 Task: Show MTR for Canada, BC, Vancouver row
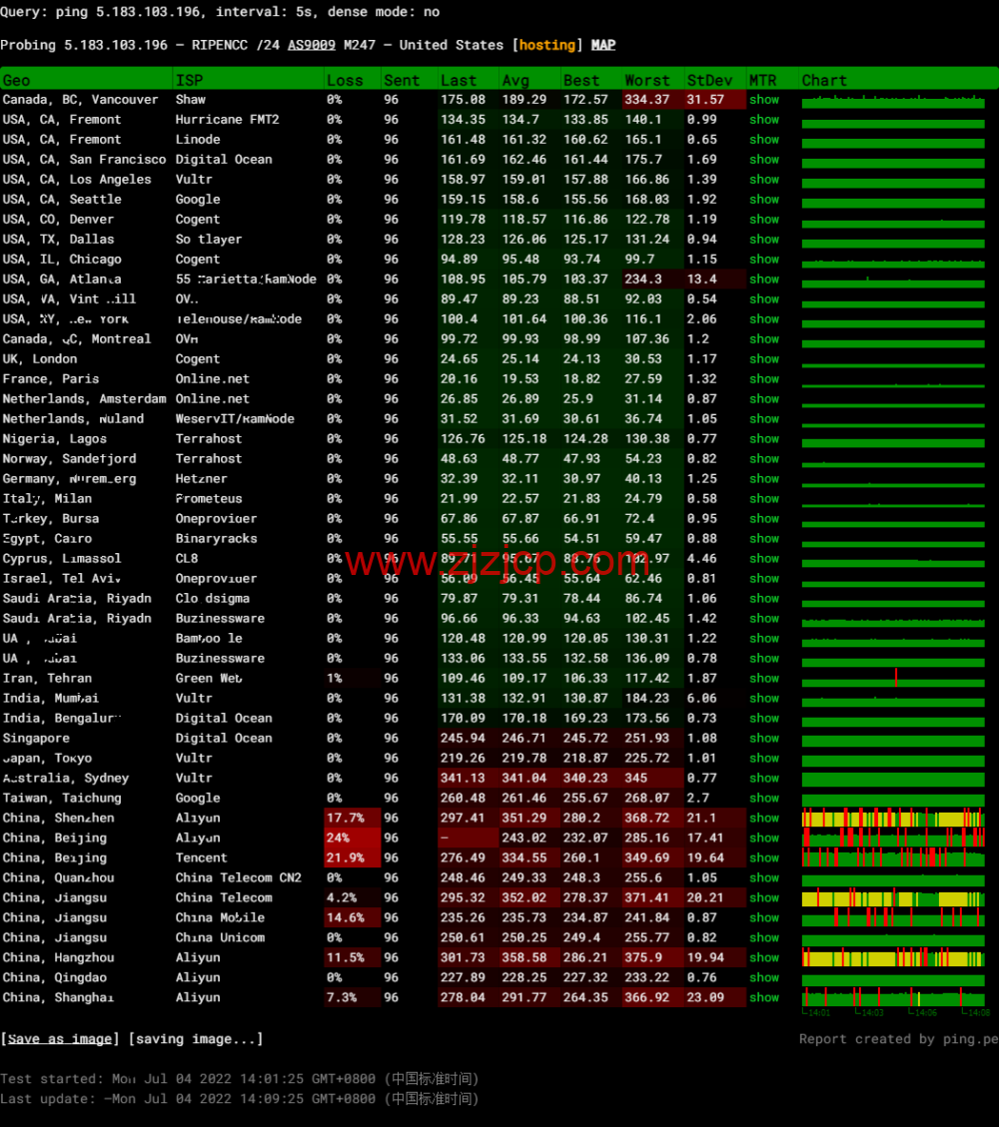(764, 100)
